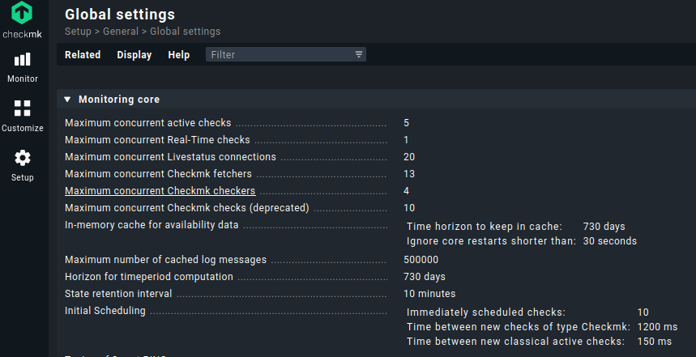Screen dimensions: 696x357
Task: Click In-memory cache for availability data
Action: coord(152,225)
